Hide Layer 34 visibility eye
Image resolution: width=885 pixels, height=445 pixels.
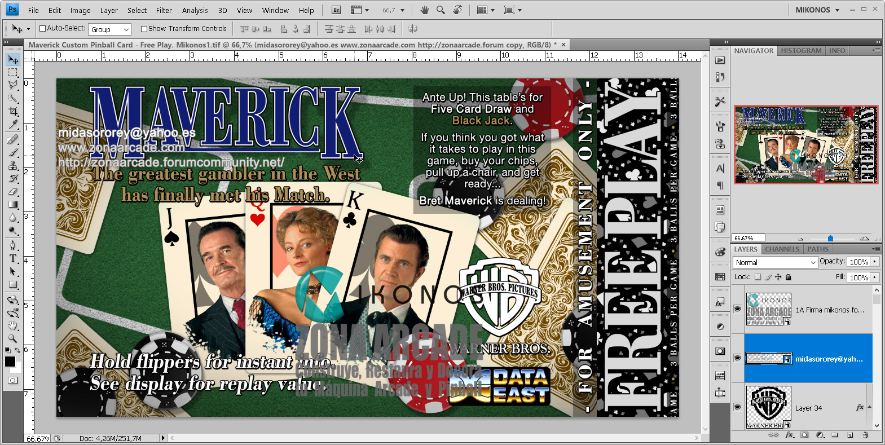pyautogui.click(x=737, y=407)
